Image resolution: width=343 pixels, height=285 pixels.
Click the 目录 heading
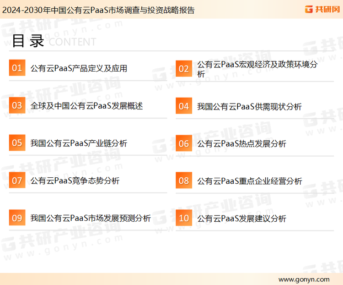pyautogui.click(x=28, y=41)
